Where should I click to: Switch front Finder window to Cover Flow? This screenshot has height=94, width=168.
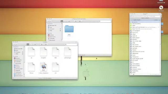[35, 44]
